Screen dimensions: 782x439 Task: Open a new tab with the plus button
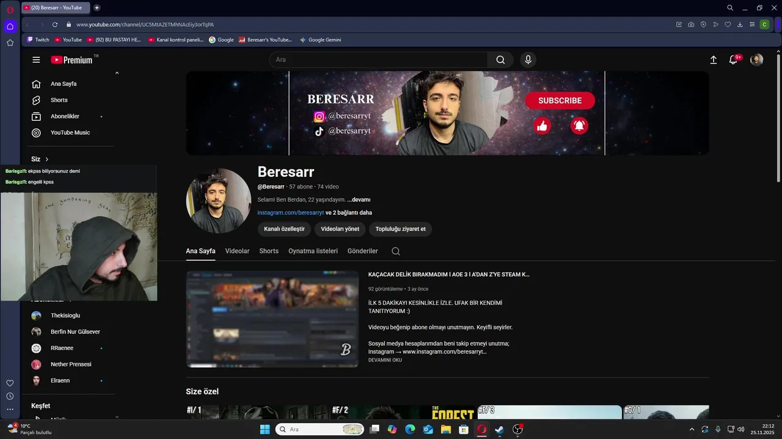(97, 8)
